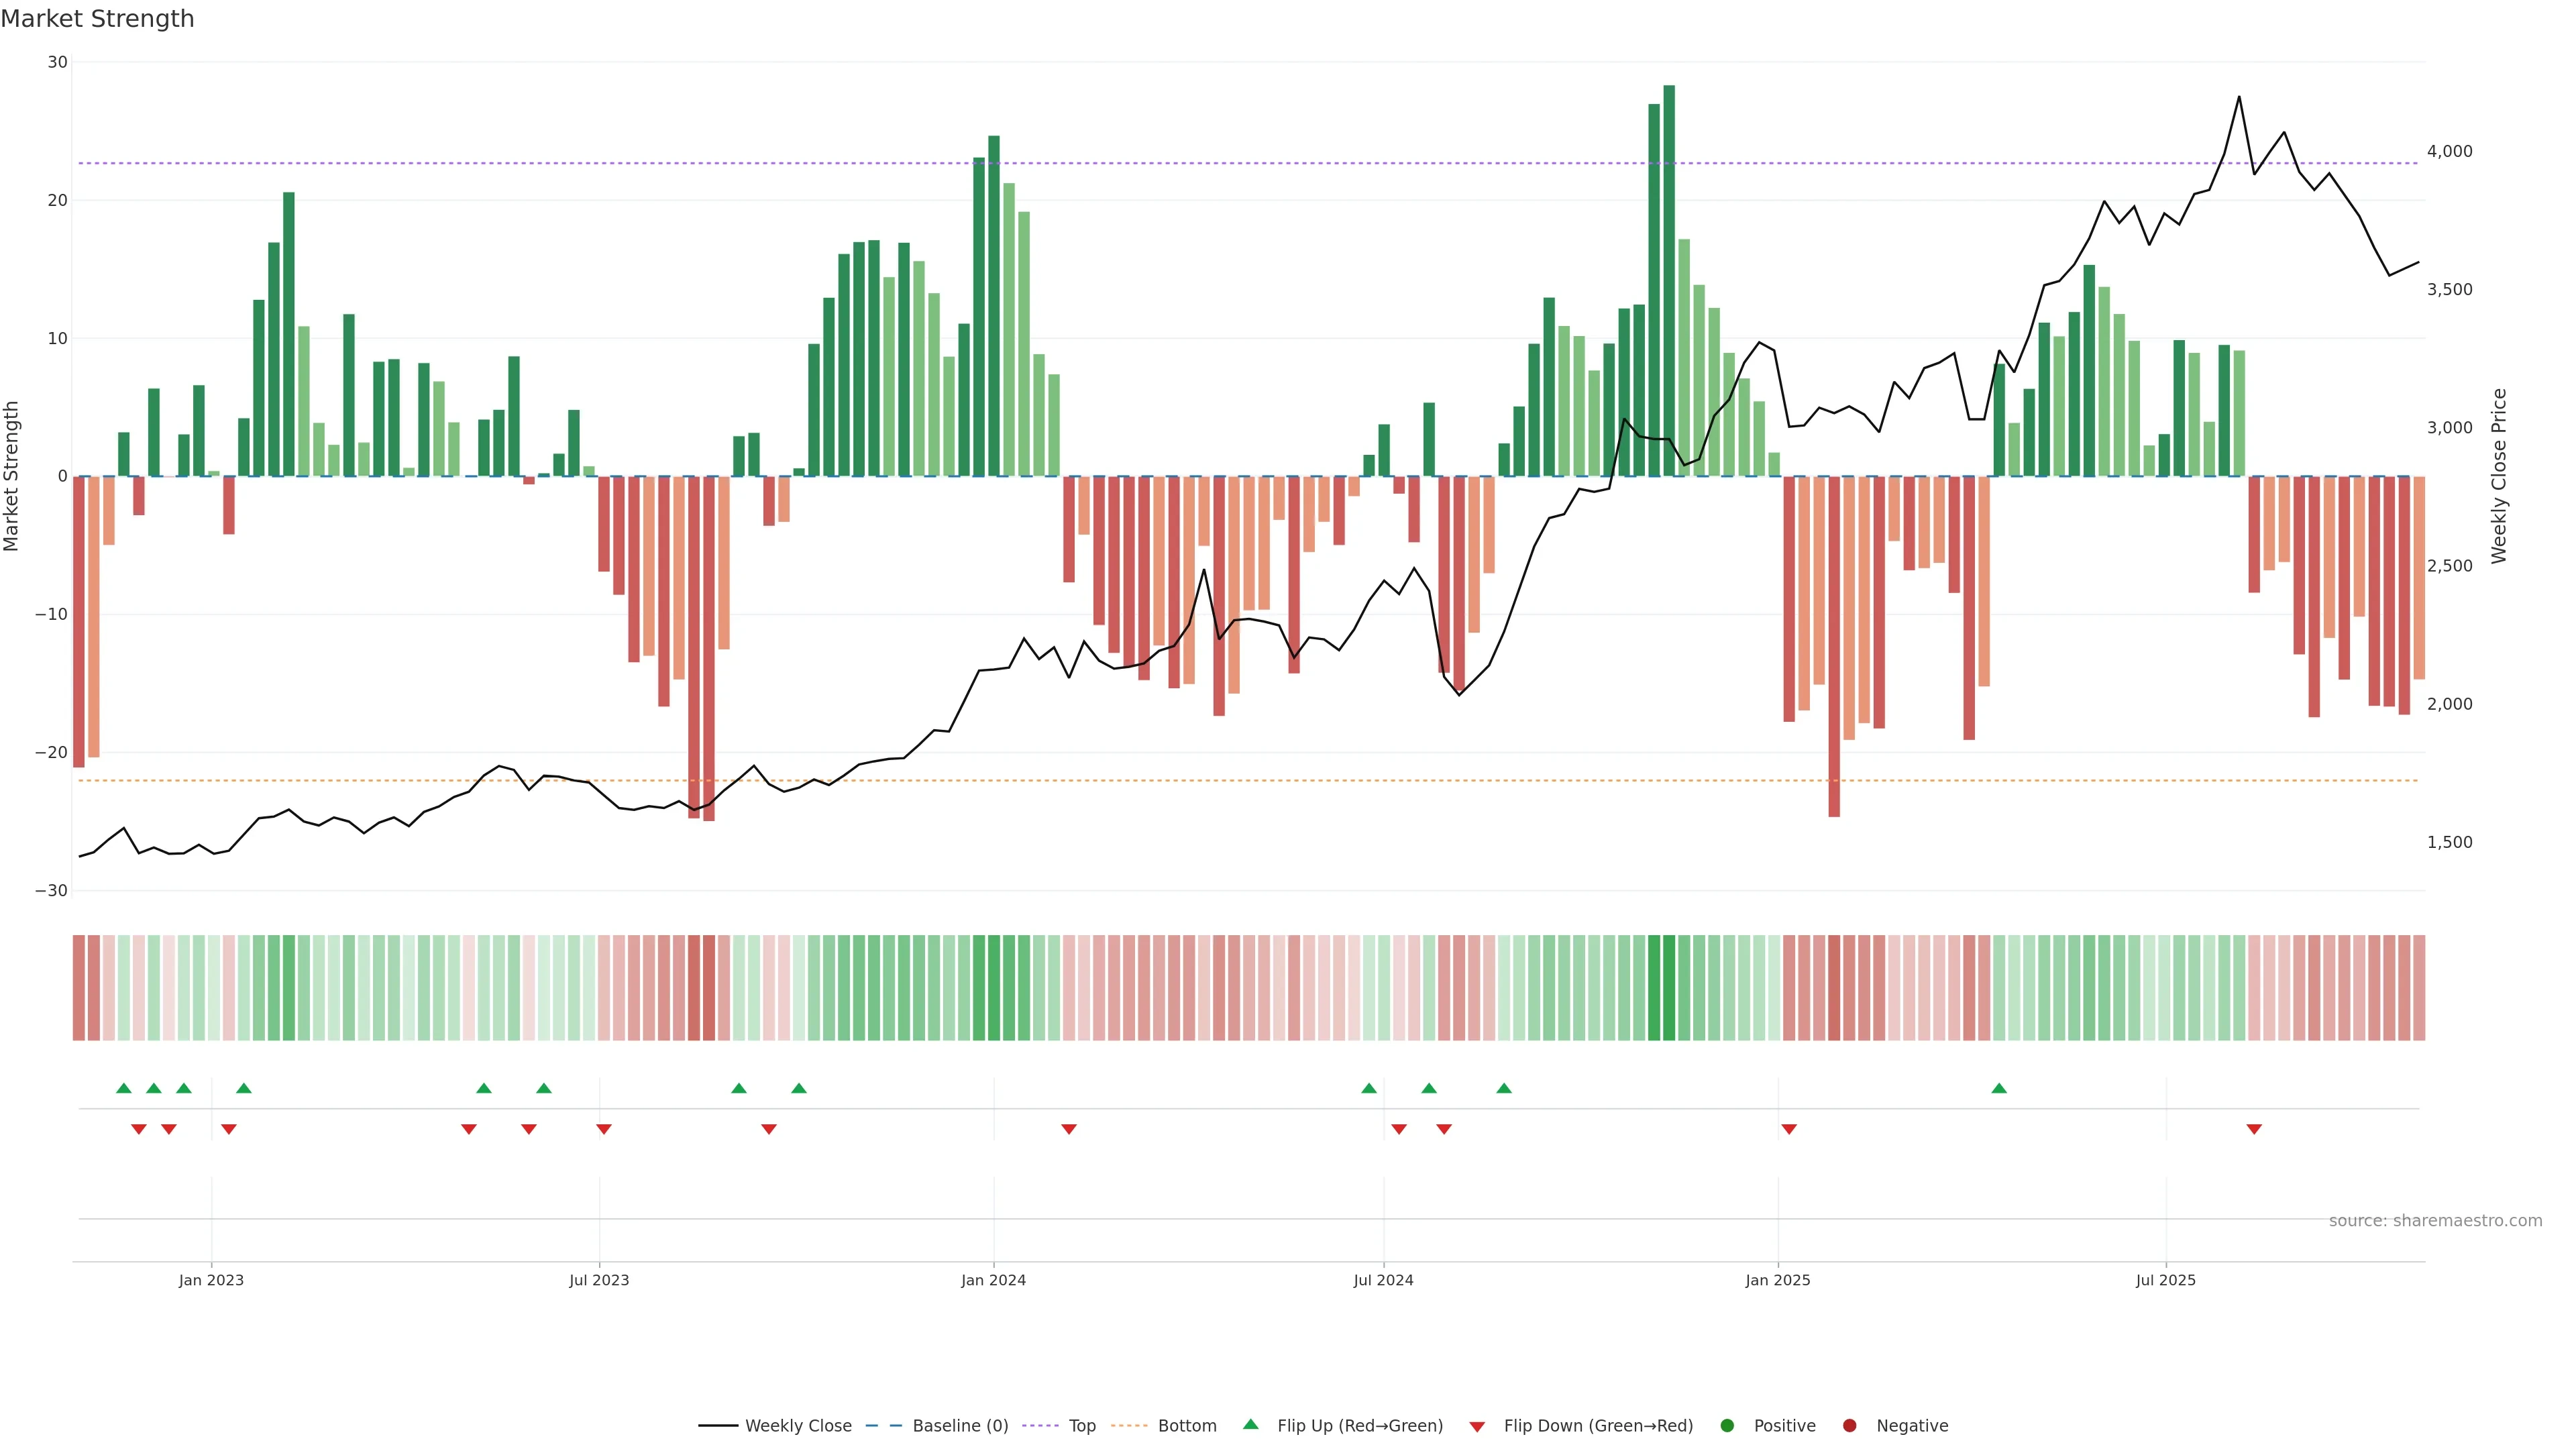Click the Jul 2025 x-axis label
The width and height of the screenshot is (2576, 1449).
click(x=2165, y=1280)
